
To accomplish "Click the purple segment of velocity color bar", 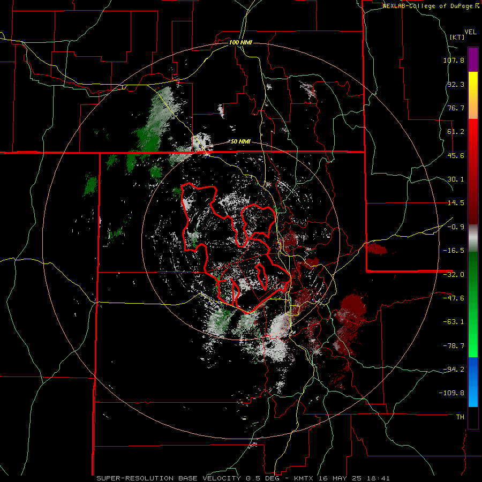I will pos(473,60).
